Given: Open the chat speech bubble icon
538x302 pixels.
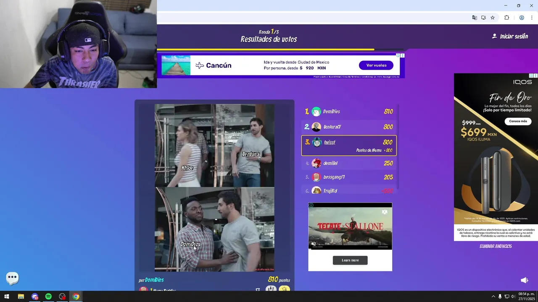Looking at the screenshot, I should click(x=12, y=277).
